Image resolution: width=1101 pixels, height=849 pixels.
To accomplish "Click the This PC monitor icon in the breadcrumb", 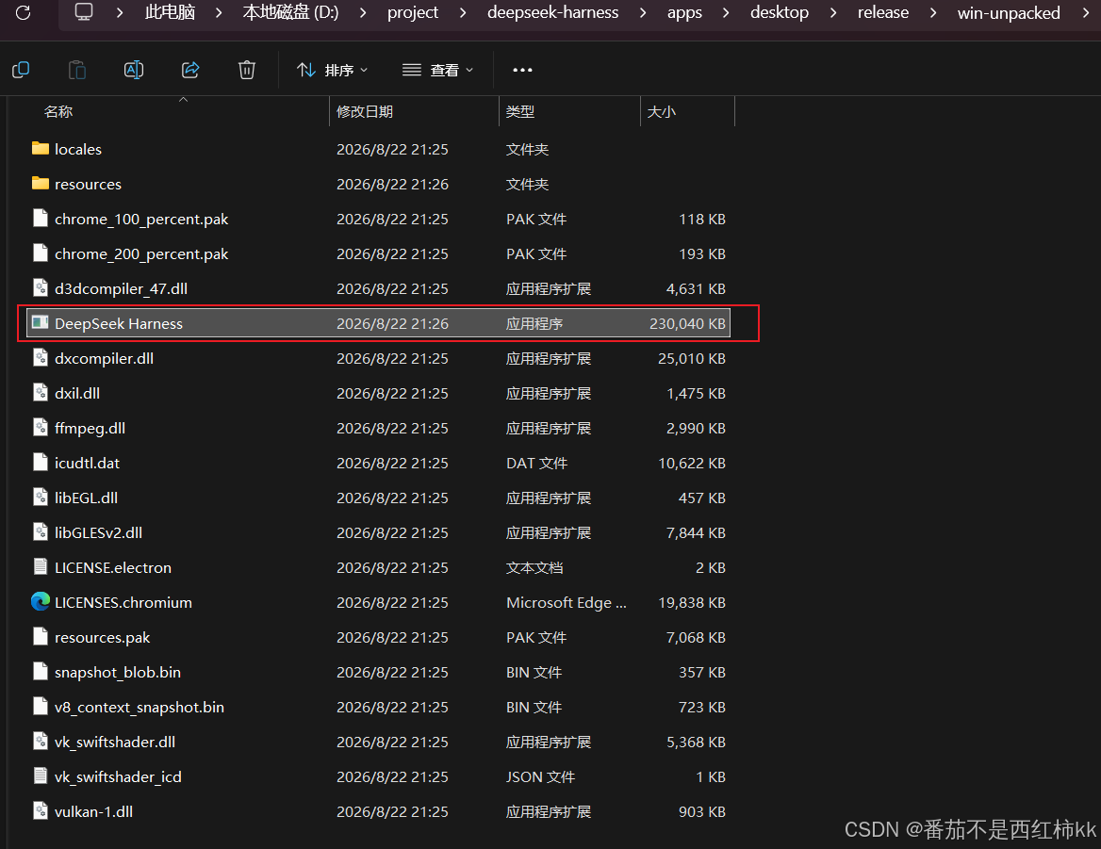I will (84, 12).
